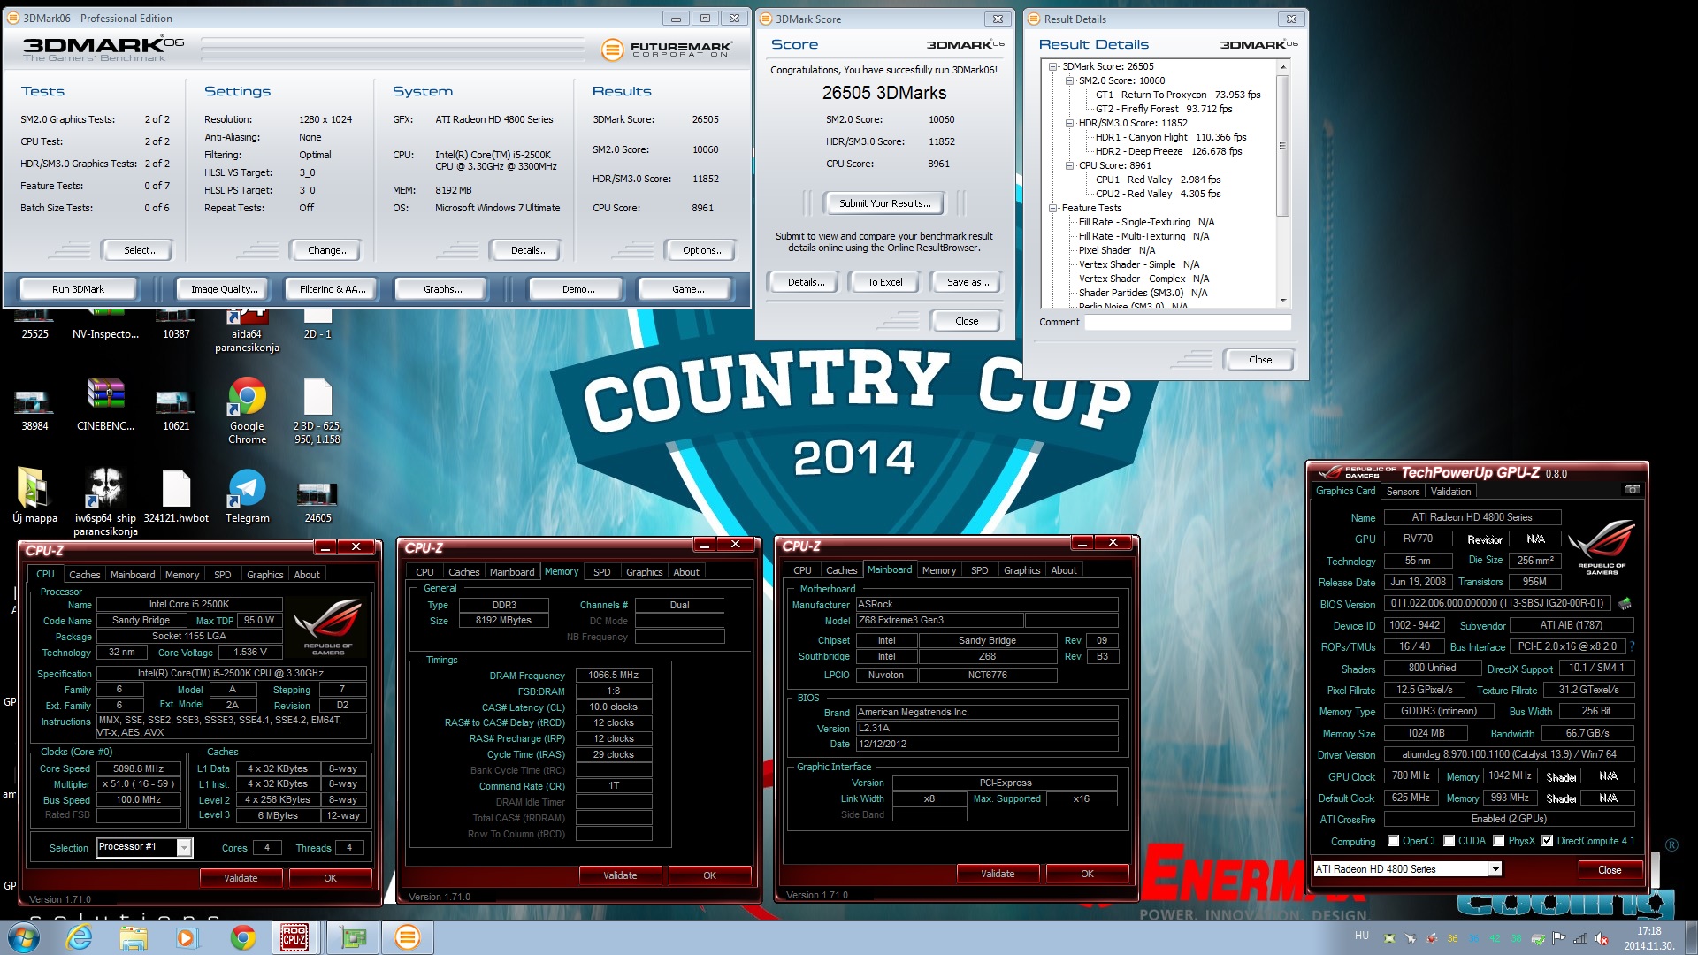The width and height of the screenshot is (1698, 955).
Task: Click the GPU-Z Close button
Action: pos(1610,870)
